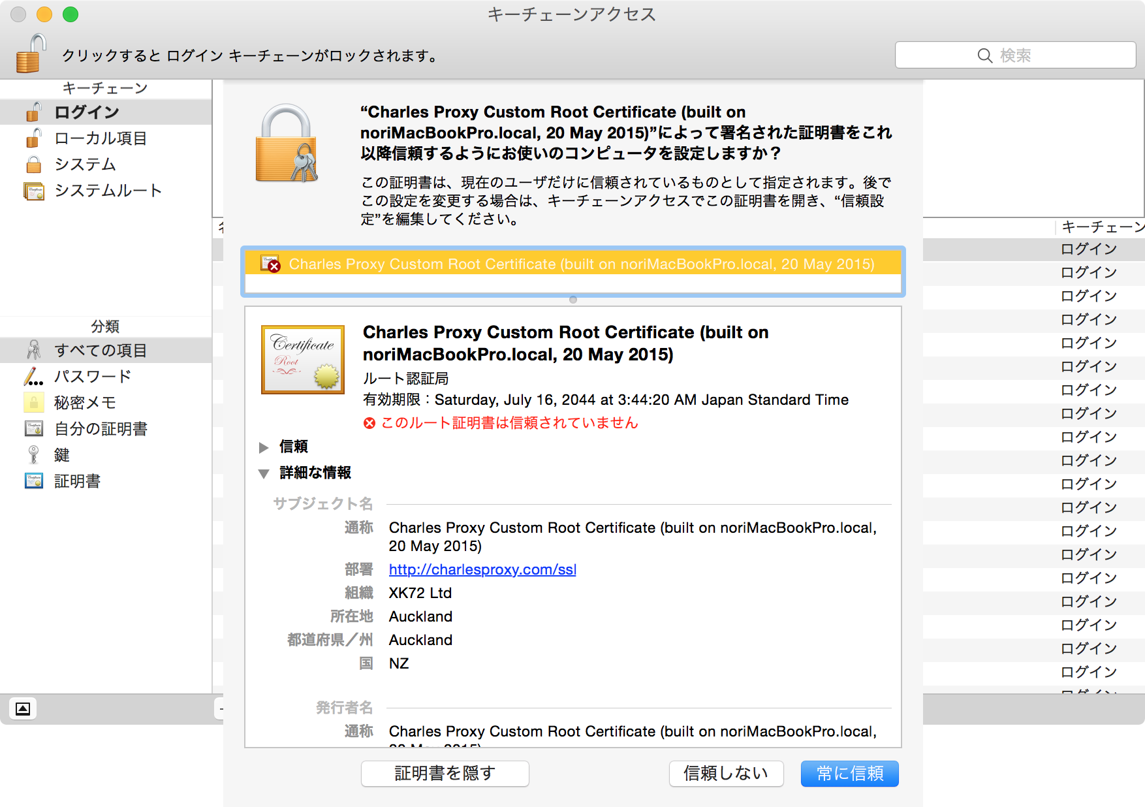Click the untrusted certificate icon in highlighted row
1145x807 pixels.
click(270, 264)
